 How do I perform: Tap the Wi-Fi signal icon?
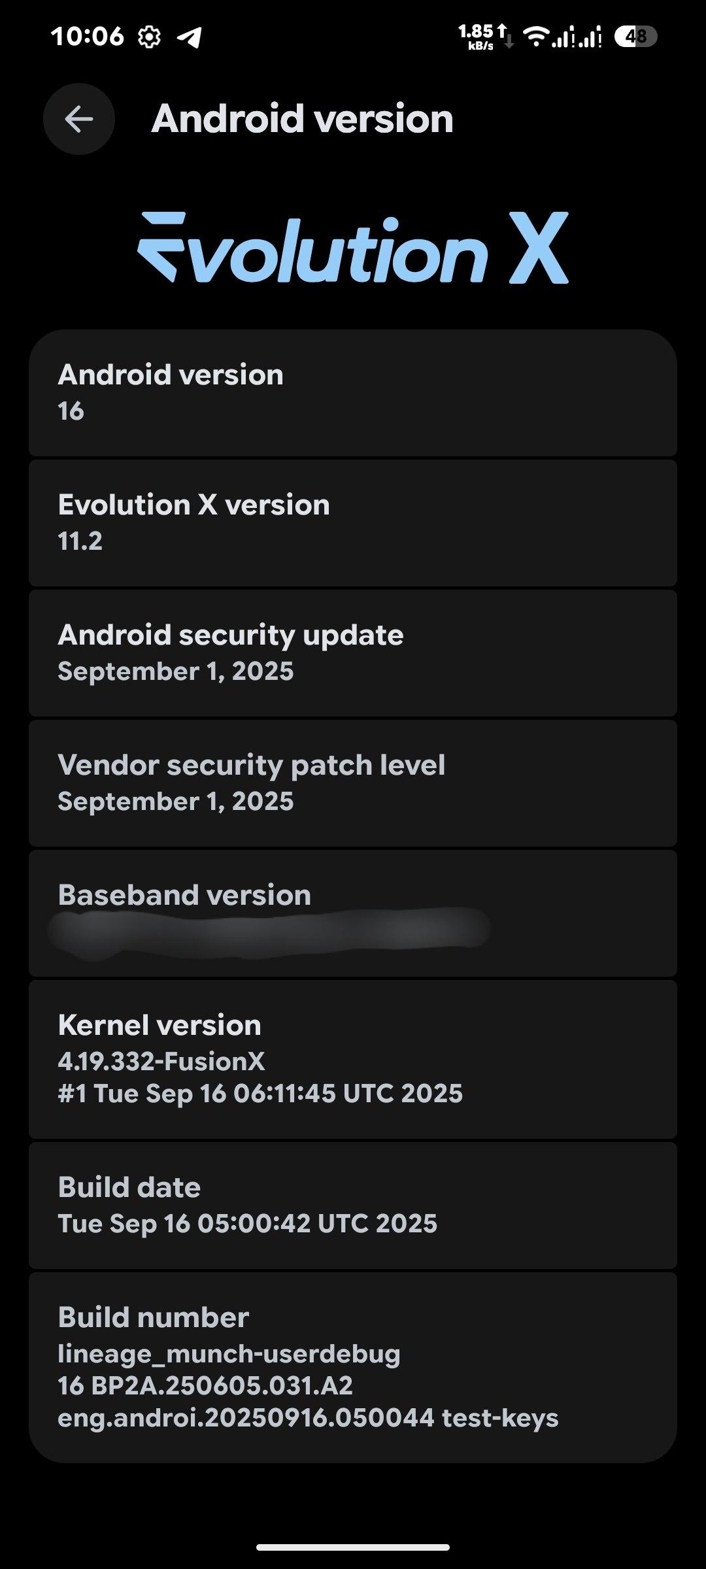coord(536,37)
